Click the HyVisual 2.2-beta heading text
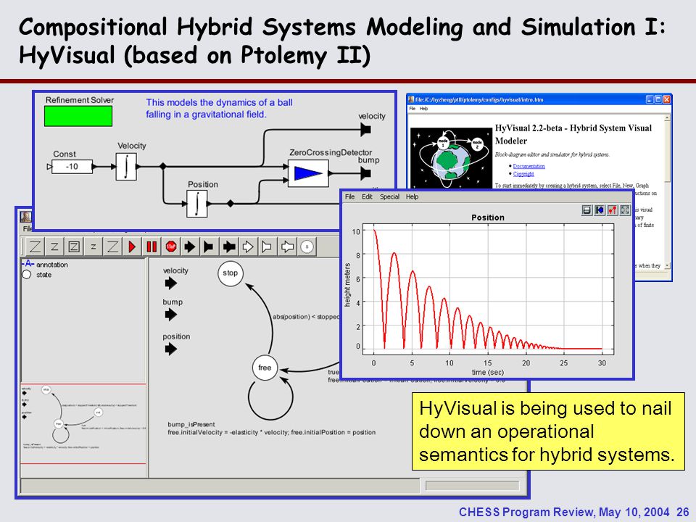 (x=573, y=135)
